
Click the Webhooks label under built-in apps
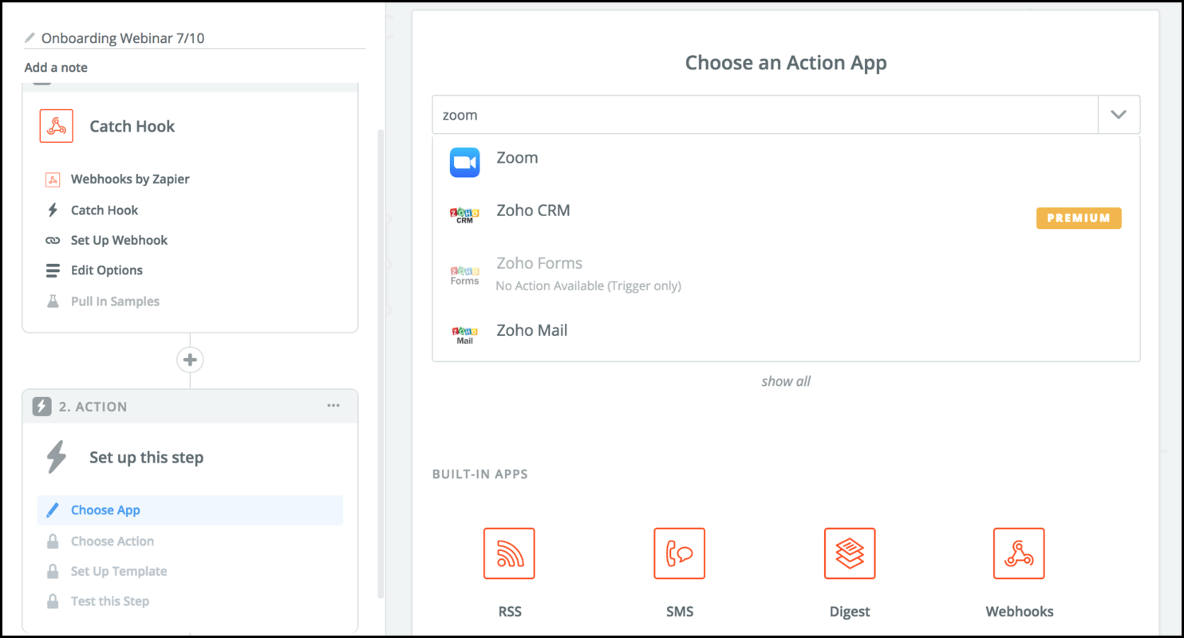coord(1020,612)
